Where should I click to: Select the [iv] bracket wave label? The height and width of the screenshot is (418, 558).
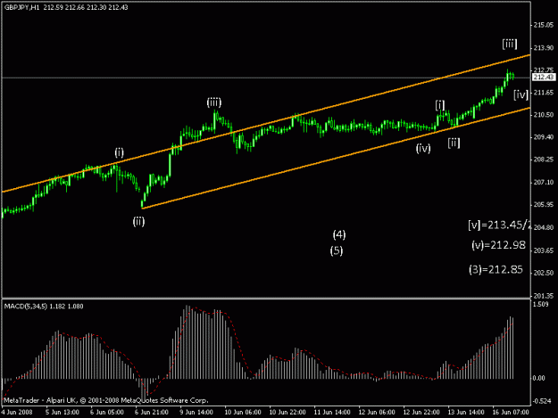click(x=521, y=95)
